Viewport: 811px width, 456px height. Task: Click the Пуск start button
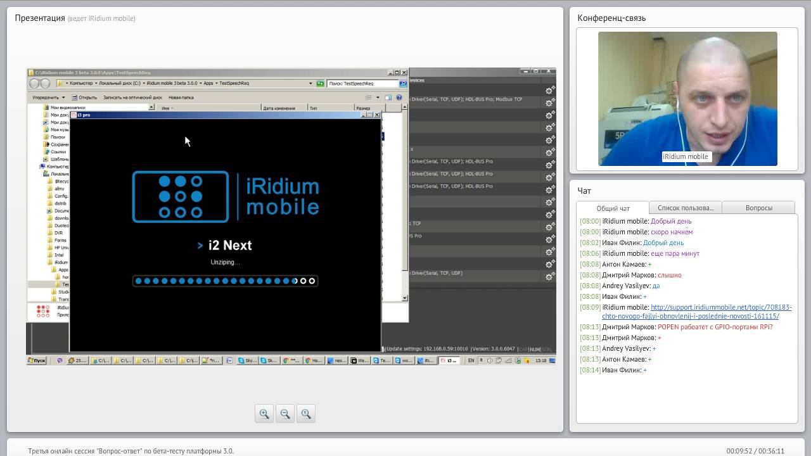coord(37,360)
